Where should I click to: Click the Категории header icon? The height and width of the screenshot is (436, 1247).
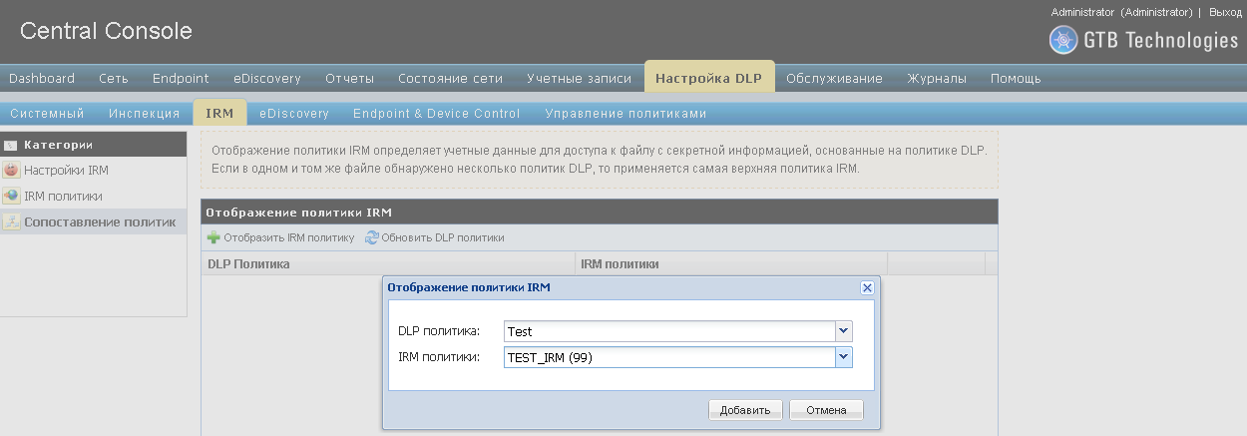tap(11, 145)
